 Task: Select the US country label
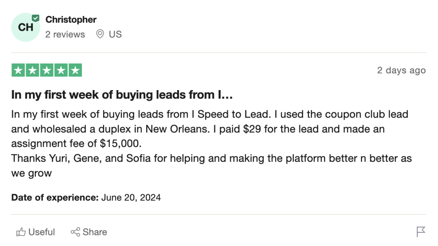[x=115, y=34]
